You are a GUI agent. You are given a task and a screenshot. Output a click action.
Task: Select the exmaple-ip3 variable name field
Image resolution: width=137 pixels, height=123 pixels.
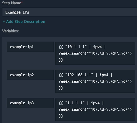click(30, 103)
